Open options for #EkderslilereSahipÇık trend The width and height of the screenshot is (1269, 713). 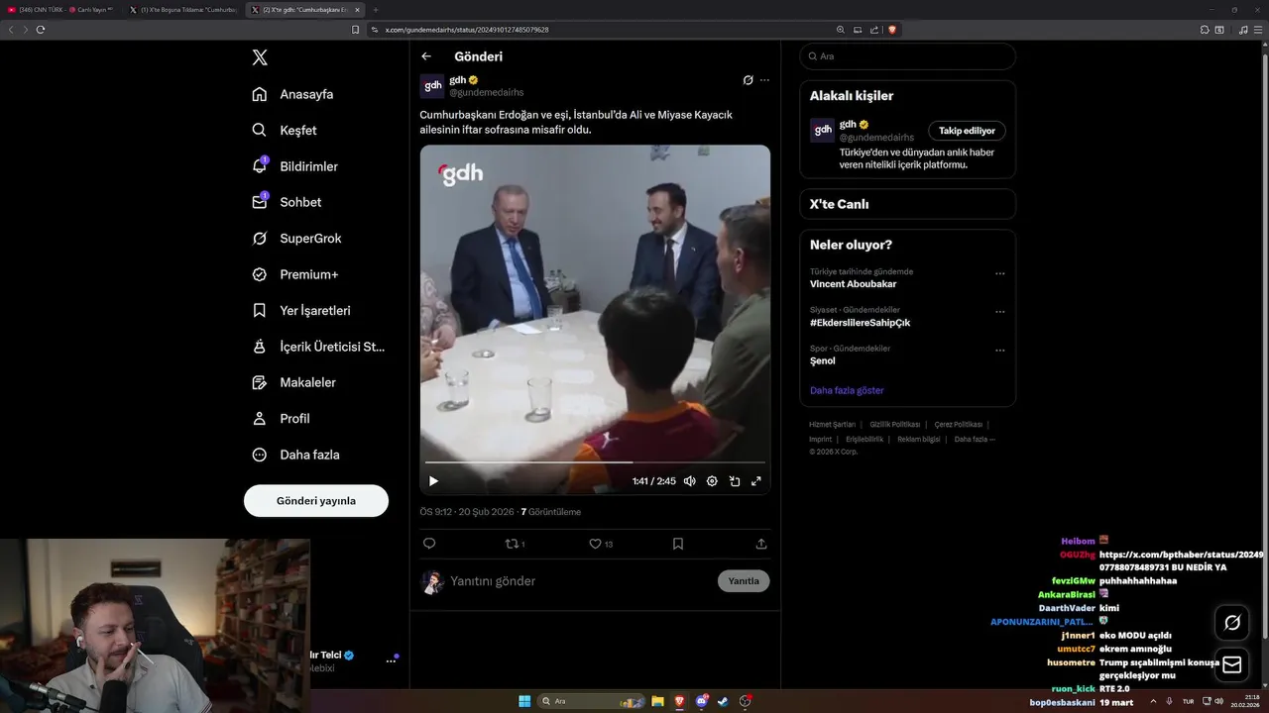pyautogui.click(x=999, y=312)
